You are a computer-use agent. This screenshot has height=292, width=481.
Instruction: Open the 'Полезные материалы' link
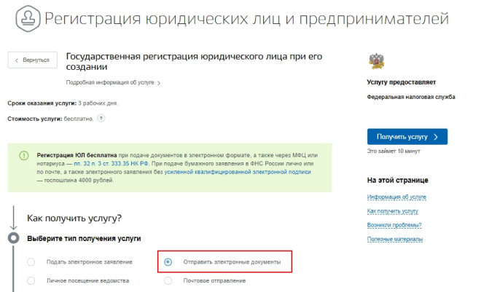pyautogui.click(x=395, y=239)
